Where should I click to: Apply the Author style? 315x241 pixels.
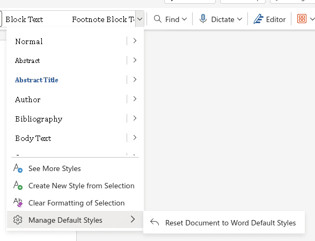(x=28, y=100)
